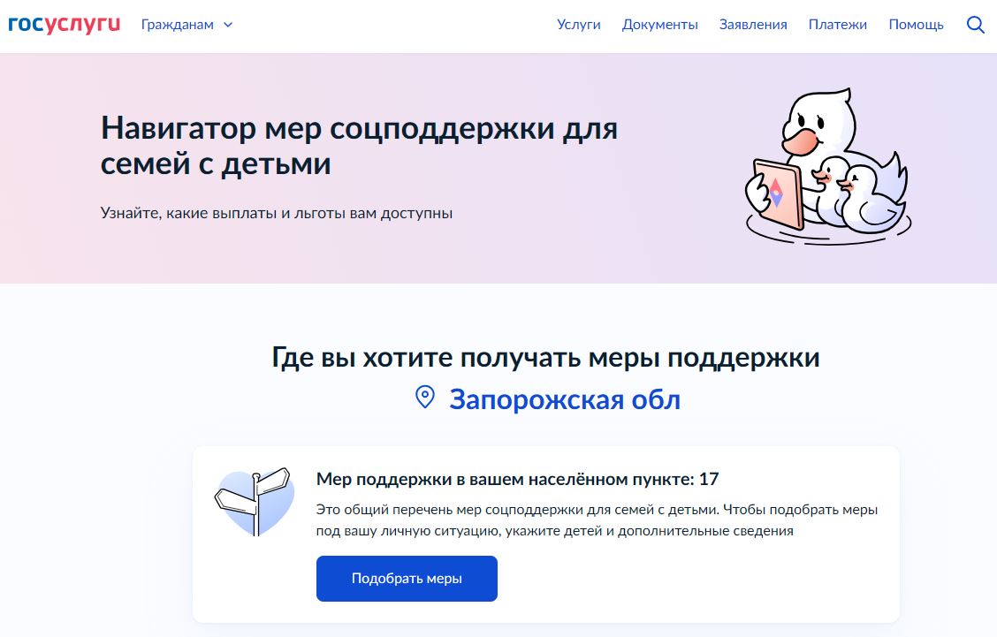
Task: Click the signpost heart illustration
Action: click(255, 502)
